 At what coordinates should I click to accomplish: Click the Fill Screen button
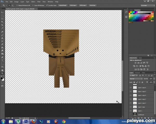83,5
